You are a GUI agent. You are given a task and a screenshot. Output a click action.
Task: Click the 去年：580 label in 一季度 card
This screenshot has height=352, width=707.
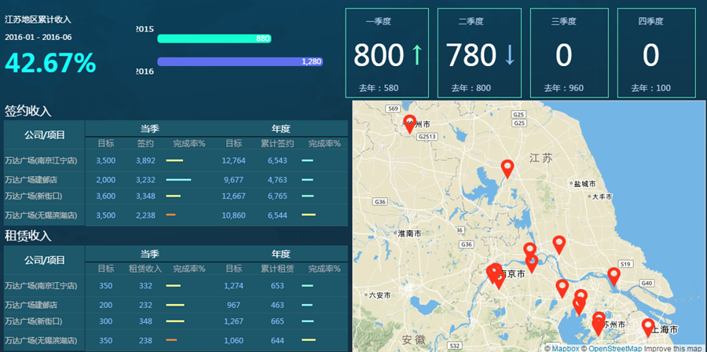[x=379, y=88]
